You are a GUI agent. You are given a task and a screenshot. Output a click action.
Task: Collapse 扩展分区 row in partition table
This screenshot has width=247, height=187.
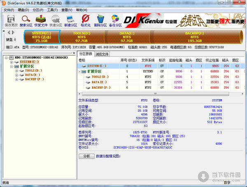tap(80, 72)
